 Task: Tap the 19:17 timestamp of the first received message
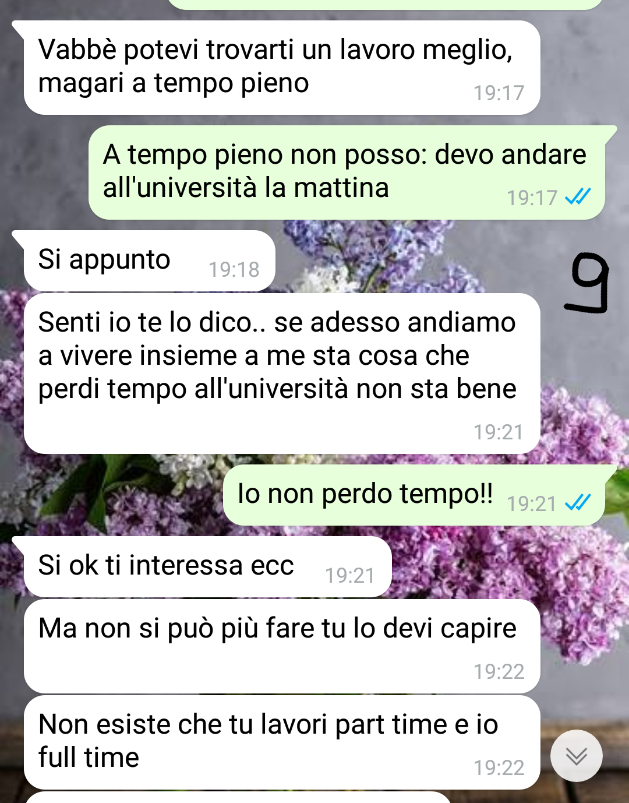499,93
